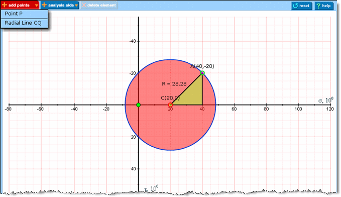
Task: Click the help question mark icon
Action: click(318, 6)
